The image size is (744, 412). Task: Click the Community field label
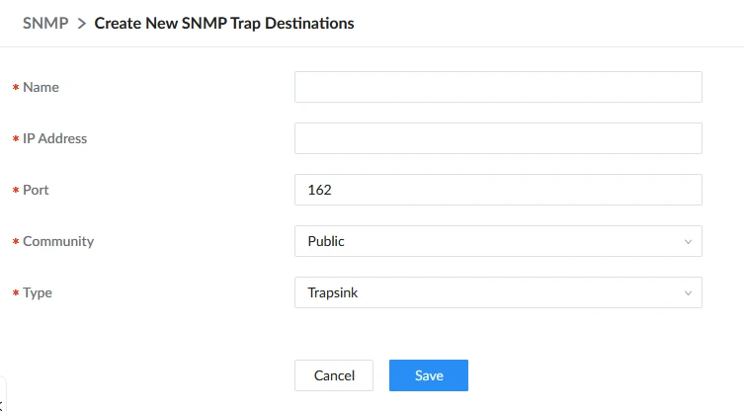pos(58,241)
